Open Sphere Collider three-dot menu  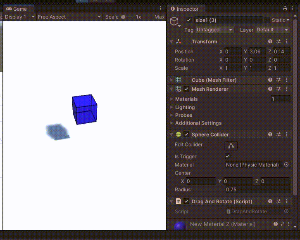tap(287, 134)
